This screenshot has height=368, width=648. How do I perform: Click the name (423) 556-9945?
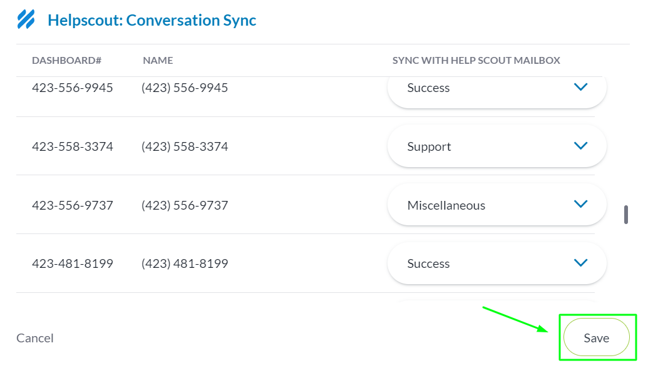click(x=185, y=88)
